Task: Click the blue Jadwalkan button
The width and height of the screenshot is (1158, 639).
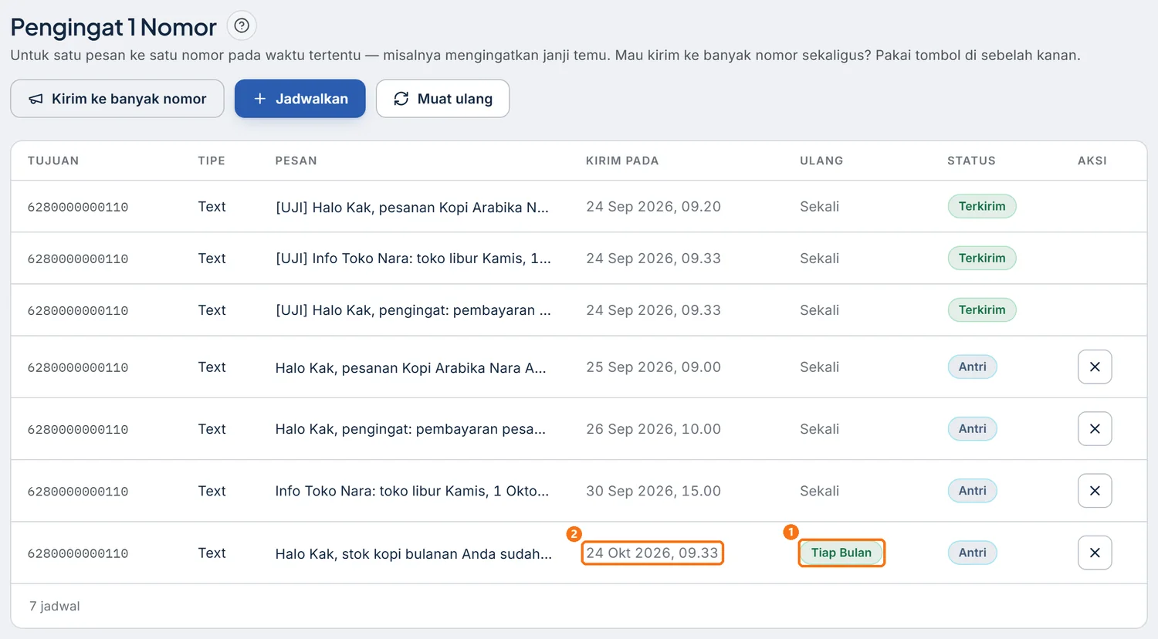Action: [300, 99]
